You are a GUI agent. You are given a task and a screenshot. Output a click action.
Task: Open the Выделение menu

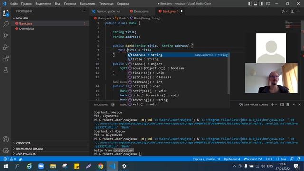pyautogui.click(x=43, y=3)
